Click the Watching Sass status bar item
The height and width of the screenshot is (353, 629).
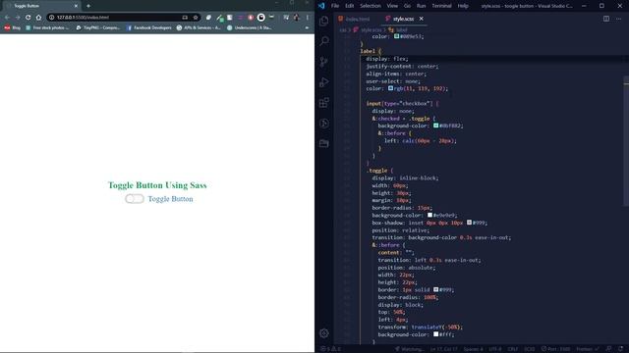(x=409, y=349)
